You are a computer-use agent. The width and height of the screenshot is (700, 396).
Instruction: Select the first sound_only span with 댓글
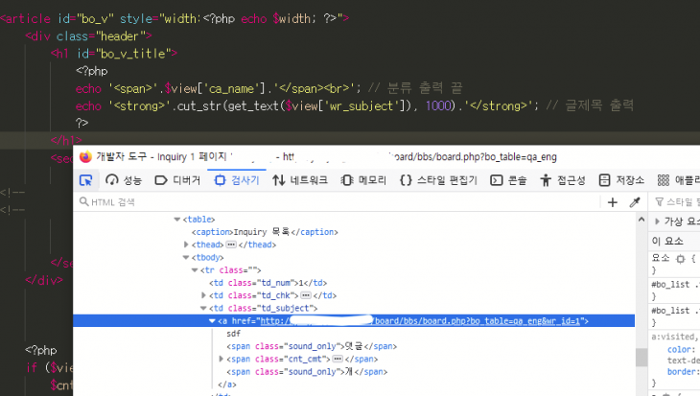(x=312, y=346)
